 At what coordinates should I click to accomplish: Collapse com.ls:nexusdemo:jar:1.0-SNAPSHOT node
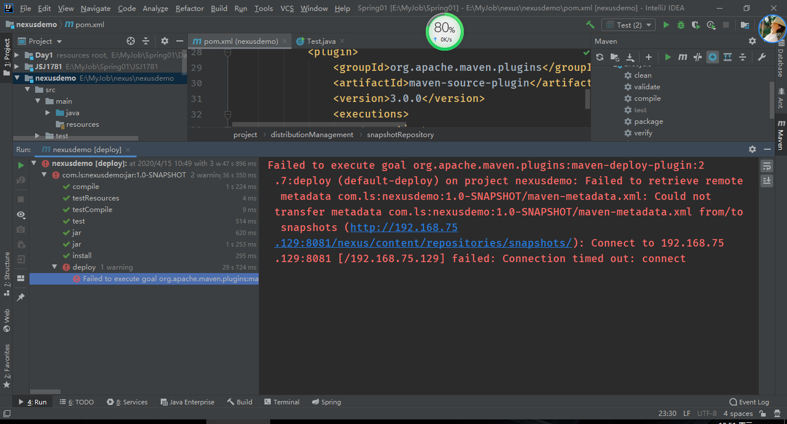(x=44, y=175)
